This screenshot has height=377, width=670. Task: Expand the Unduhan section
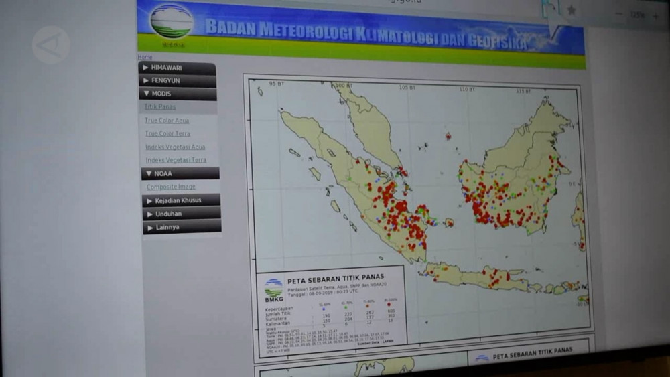(x=181, y=214)
